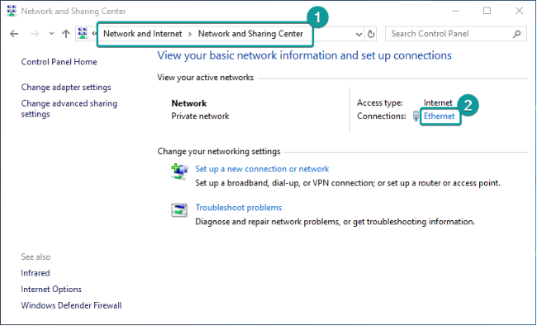Close the Network and Sharing Center window
The height and width of the screenshot is (326, 537).
coord(519,11)
